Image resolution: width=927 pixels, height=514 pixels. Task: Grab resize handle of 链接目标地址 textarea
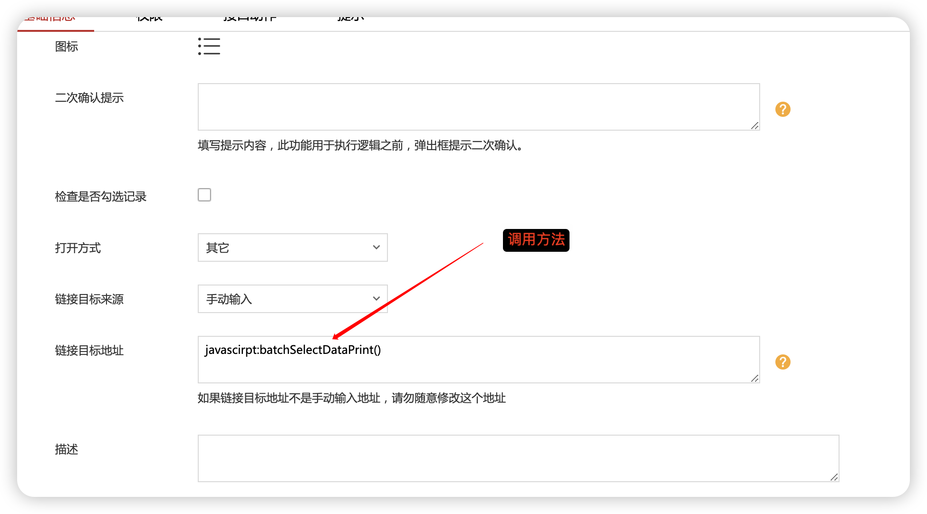(754, 378)
